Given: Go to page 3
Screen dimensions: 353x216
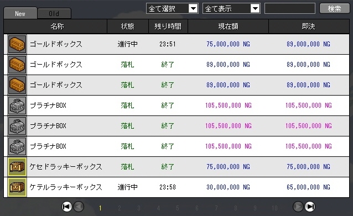Looking at the screenshot, I should (x=139, y=208).
